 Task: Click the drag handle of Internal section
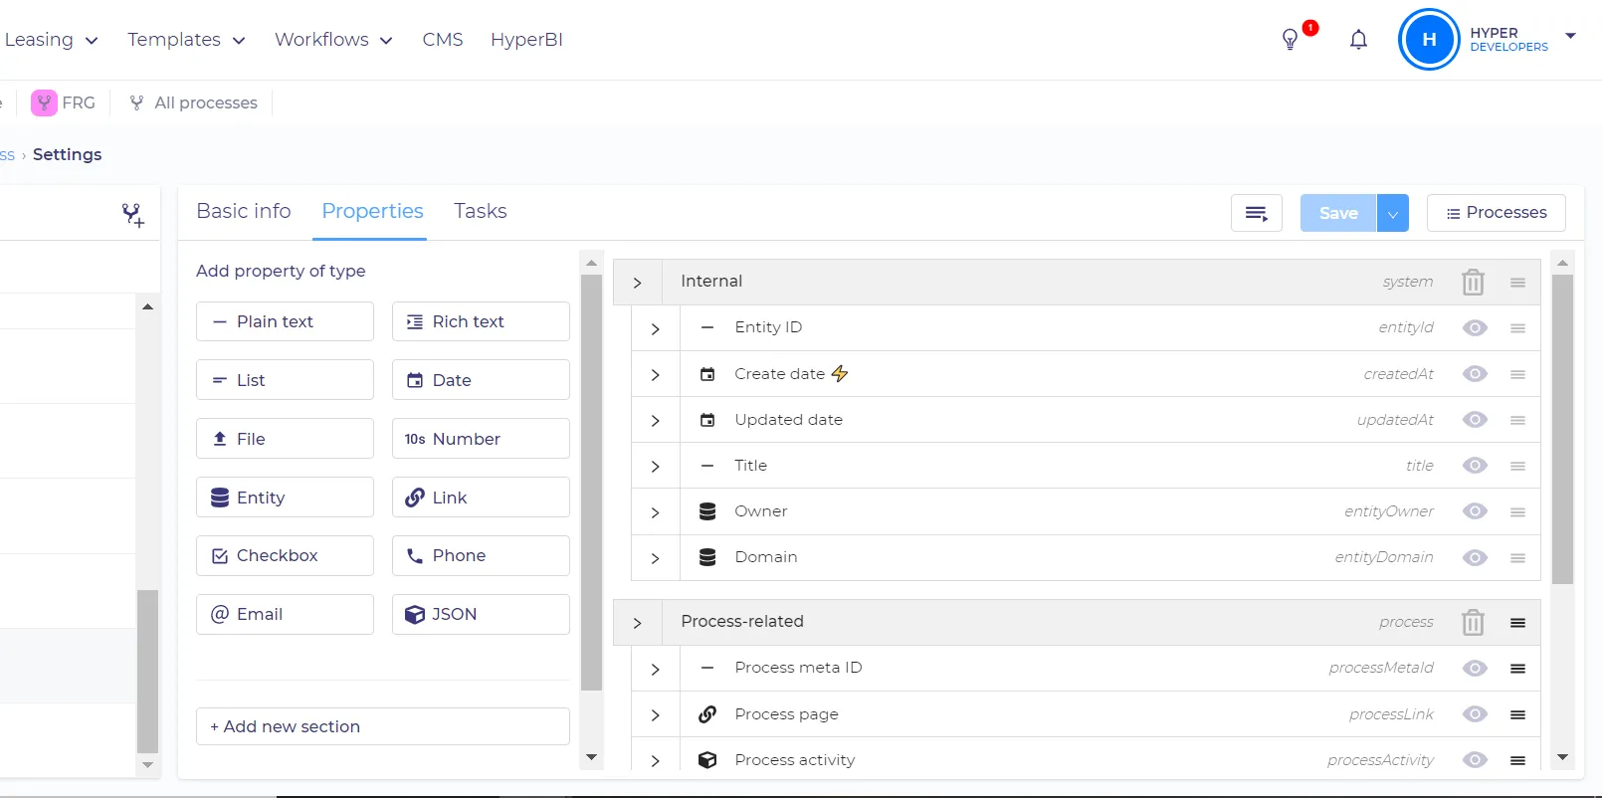[1517, 283]
